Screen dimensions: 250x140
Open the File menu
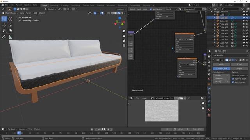pos(7,5)
